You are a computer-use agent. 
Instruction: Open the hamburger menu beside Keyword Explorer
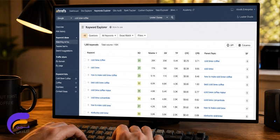[83, 27]
